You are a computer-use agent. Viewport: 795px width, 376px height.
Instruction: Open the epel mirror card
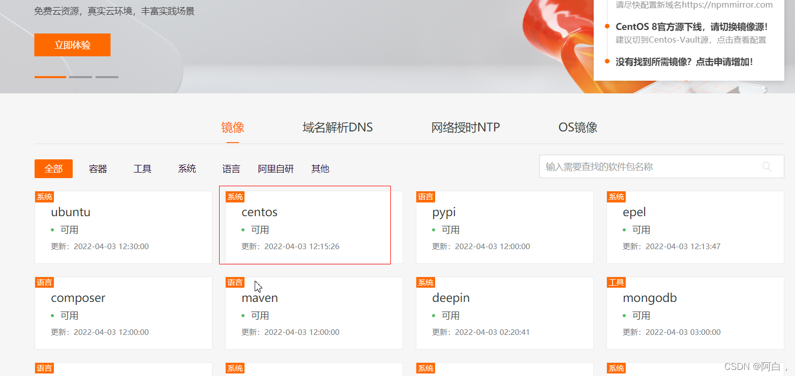[695, 227]
